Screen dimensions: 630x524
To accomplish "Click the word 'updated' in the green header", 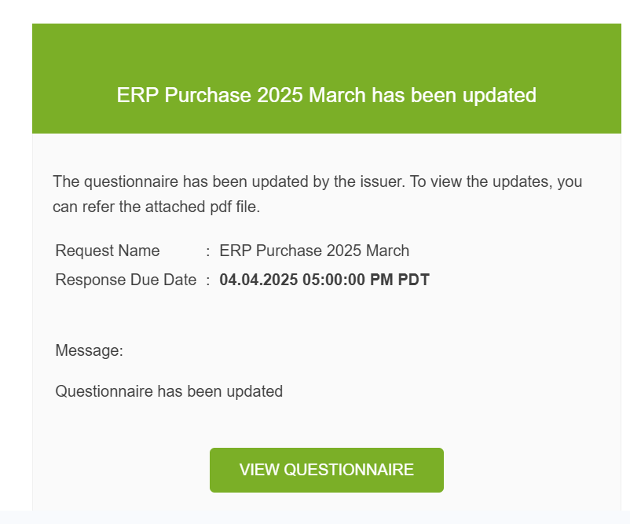I will [x=500, y=96].
